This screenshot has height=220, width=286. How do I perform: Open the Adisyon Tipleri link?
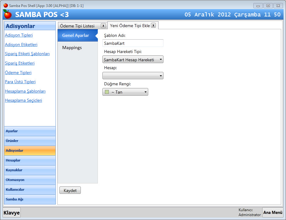19,35
